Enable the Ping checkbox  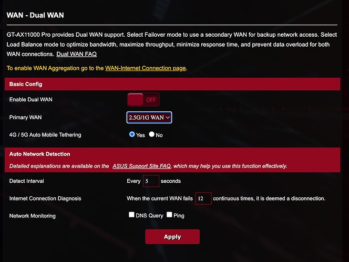[x=169, y=215]
